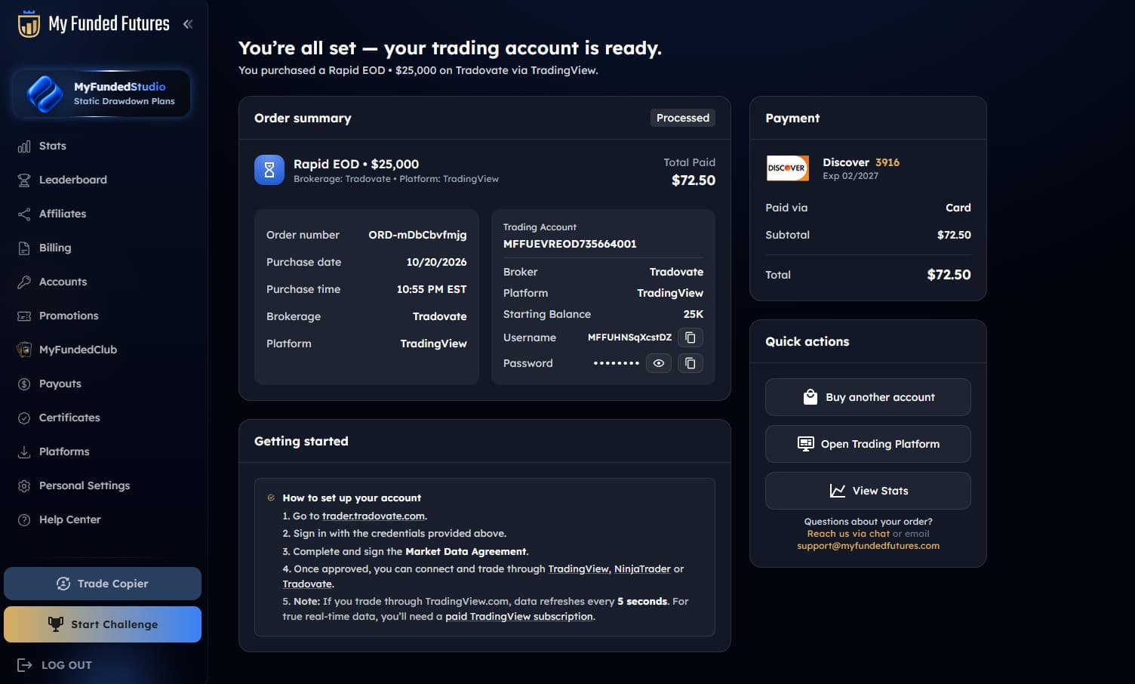
Task: Click the trading account ID MFFUEVREOD735664001
Action: (x=570, y=244)
